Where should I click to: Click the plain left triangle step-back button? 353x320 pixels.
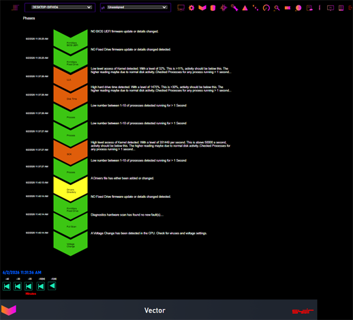tap(52, 286)
